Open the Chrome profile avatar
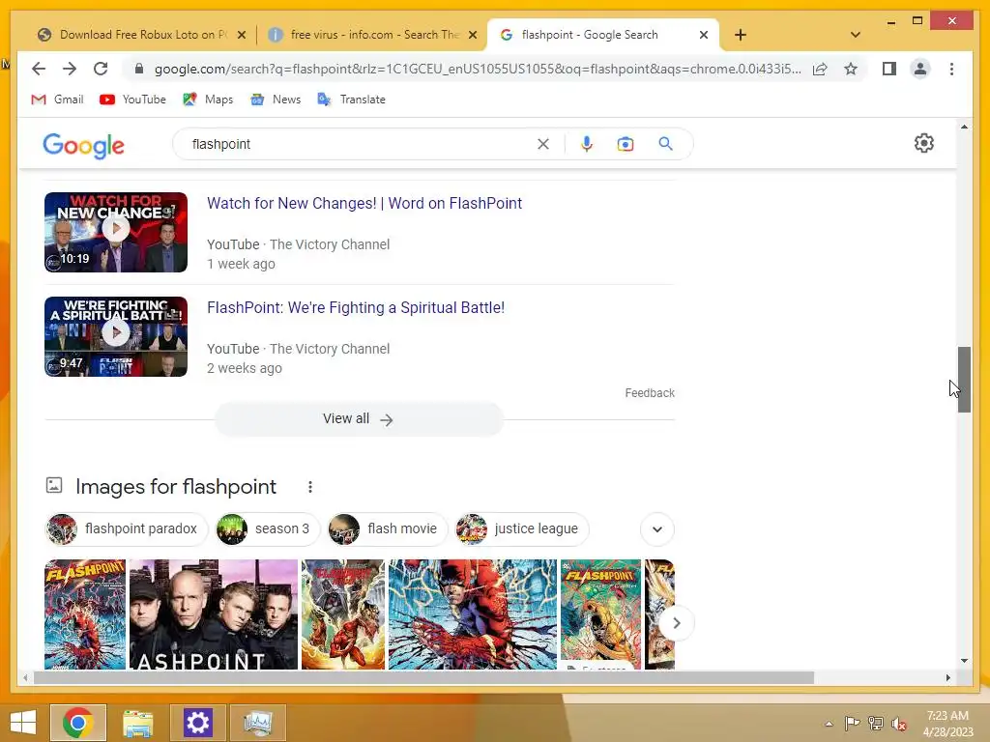This screenshot has height=742, width=990. [x=920, y=69]
